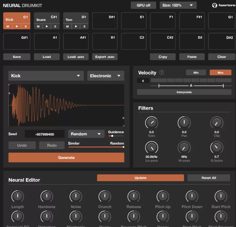Click the Release knob

134,196
